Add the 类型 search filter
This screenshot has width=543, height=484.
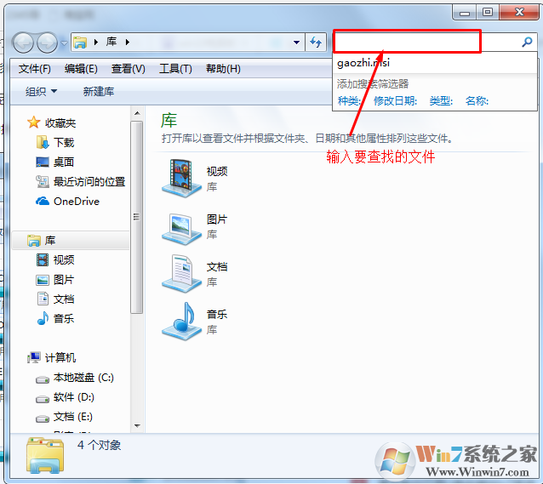coord(441,100)
